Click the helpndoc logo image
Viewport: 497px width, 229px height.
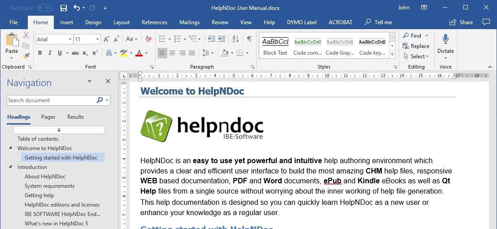coord(202,126)
